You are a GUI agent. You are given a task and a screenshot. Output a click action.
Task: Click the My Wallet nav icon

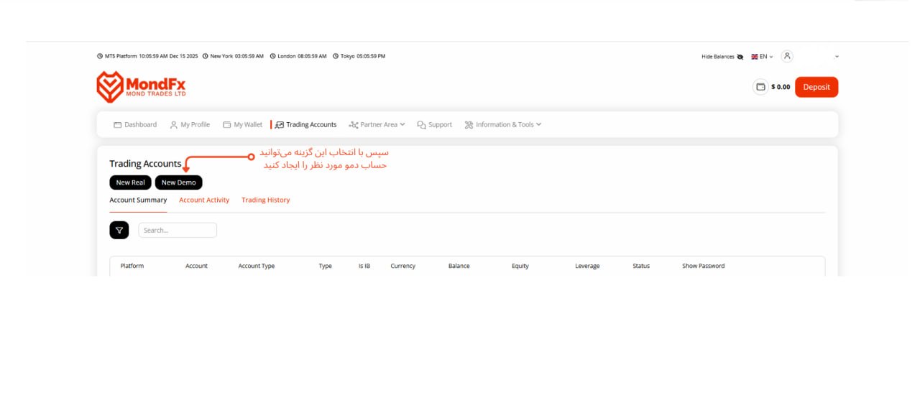(227, 125)
